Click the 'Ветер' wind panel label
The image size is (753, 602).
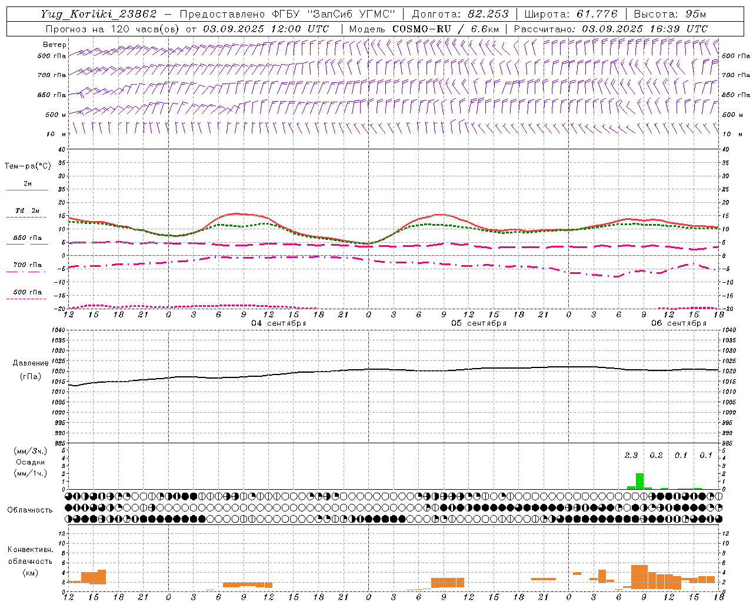55,45
